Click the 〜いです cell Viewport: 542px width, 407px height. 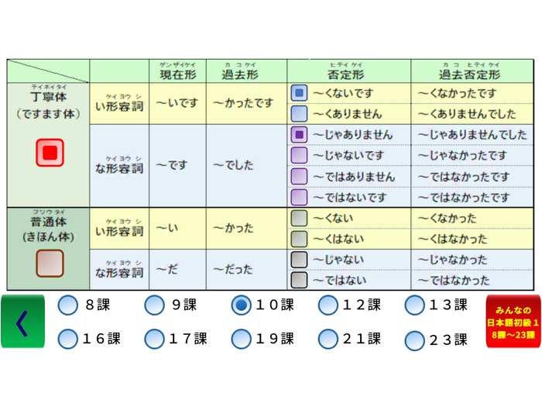177,103
